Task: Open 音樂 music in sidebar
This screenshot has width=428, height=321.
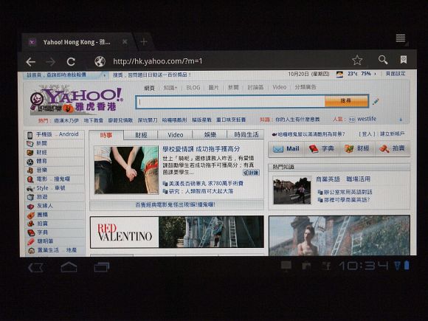Action: click(x=42, y=170)
